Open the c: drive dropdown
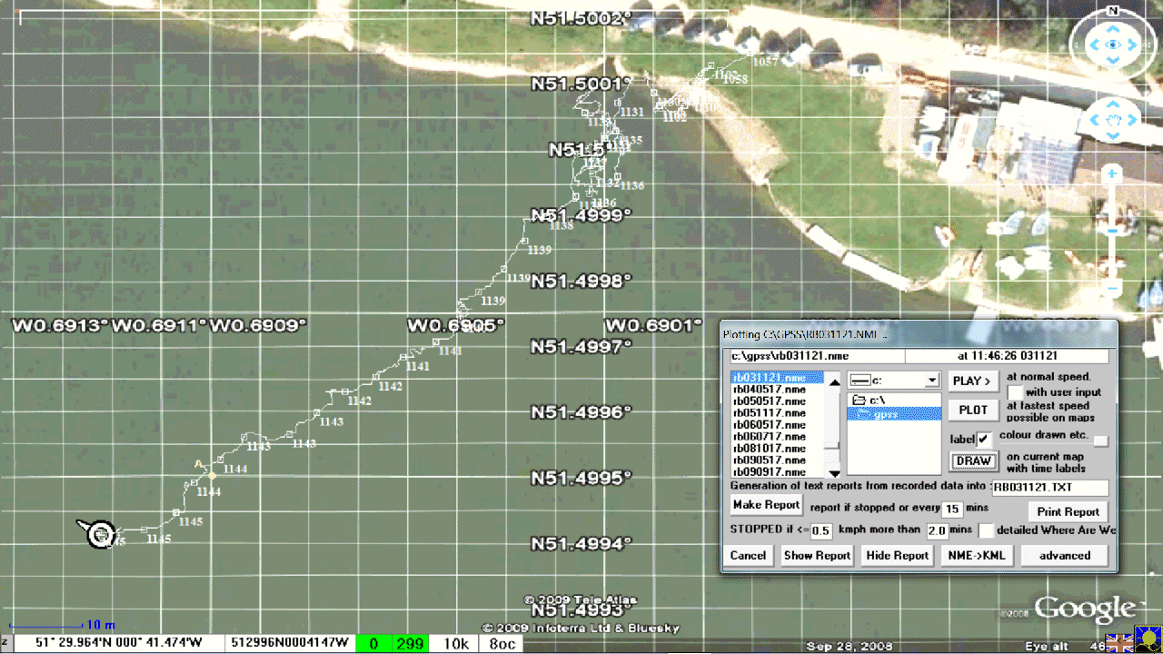Screen dimensions: 1163x654 (x=931, y=381)
